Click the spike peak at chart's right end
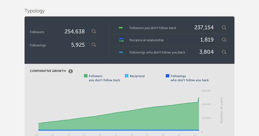Image resolution: width=259 pixels, height=136 pixels. 199,98
